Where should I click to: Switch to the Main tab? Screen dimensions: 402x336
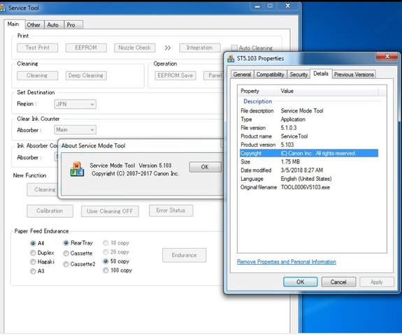[15, 24]
